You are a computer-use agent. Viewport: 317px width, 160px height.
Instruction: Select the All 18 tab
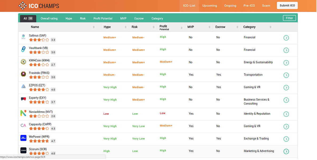28,18
